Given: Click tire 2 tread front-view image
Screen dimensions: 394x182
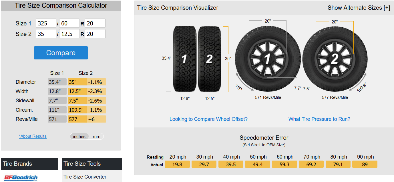Looking at the screenshot, I should pyautogui.click(x=209, y=59).
